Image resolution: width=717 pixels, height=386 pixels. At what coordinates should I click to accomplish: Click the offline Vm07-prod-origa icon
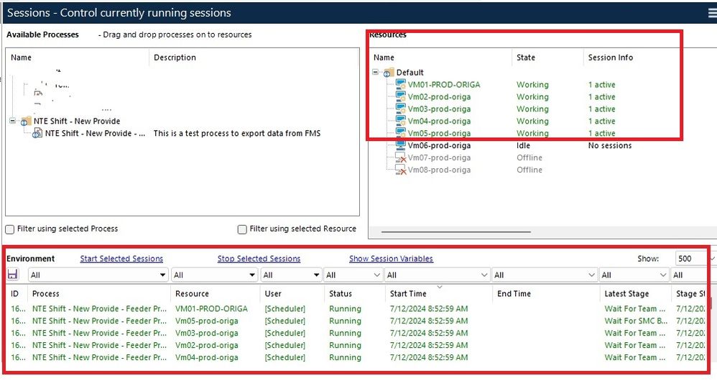(x=401, y=157)
